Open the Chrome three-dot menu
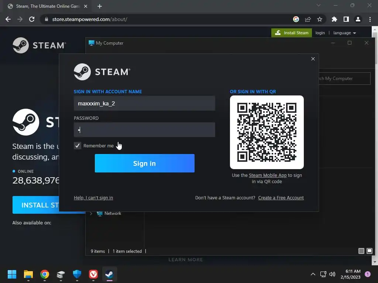The height and width of the screenshot is (283, 378). tap(370, 19)
